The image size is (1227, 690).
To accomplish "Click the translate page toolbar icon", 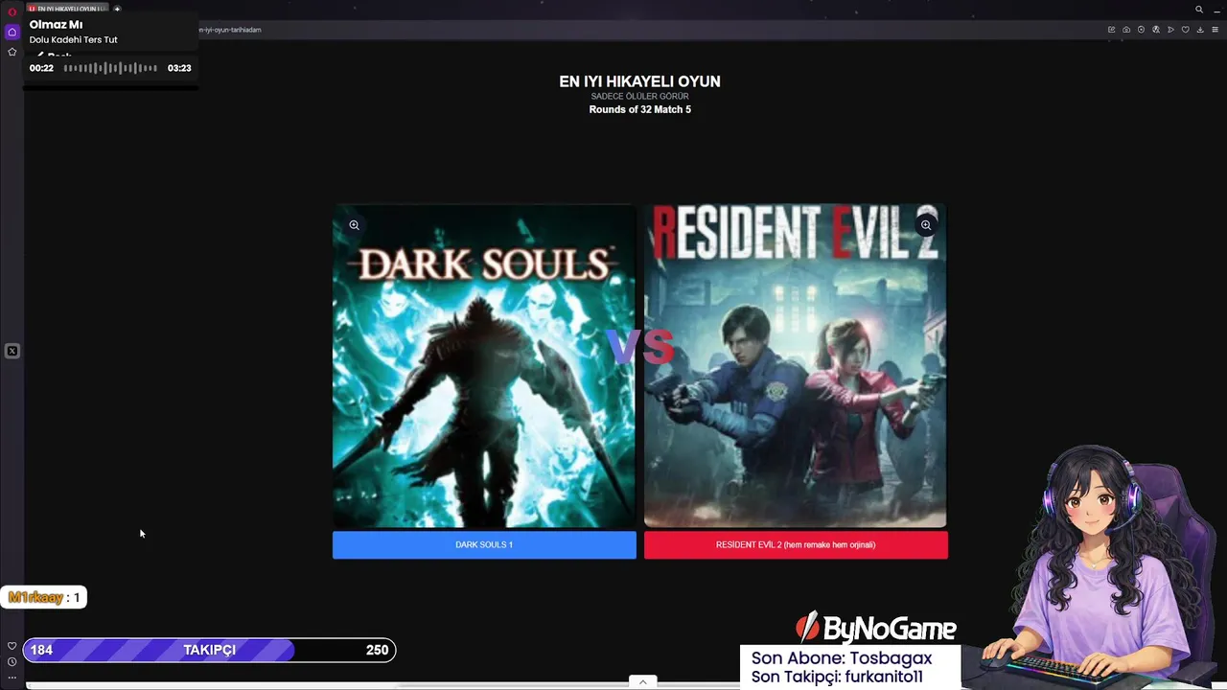I will 1156,30.
